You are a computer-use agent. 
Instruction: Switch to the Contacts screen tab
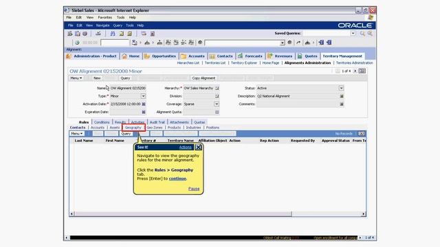coord(221,56)
